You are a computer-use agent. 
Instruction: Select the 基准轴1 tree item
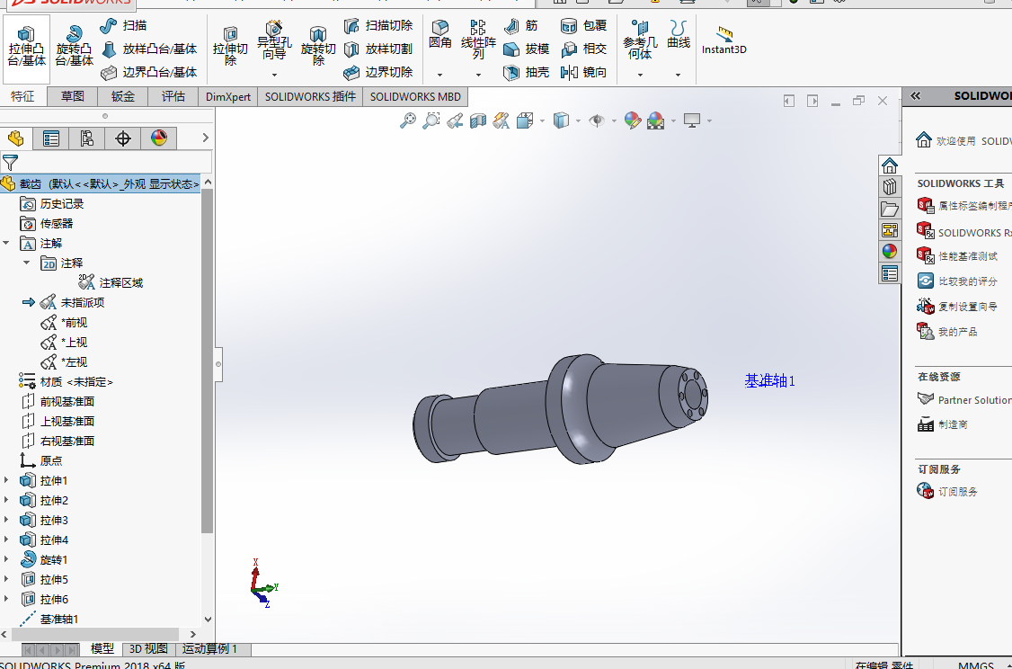49,620
